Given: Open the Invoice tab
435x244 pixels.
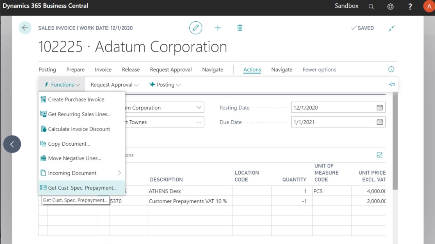Looking at the screenshot, I should pyautogui.click(x=103, y=69).
